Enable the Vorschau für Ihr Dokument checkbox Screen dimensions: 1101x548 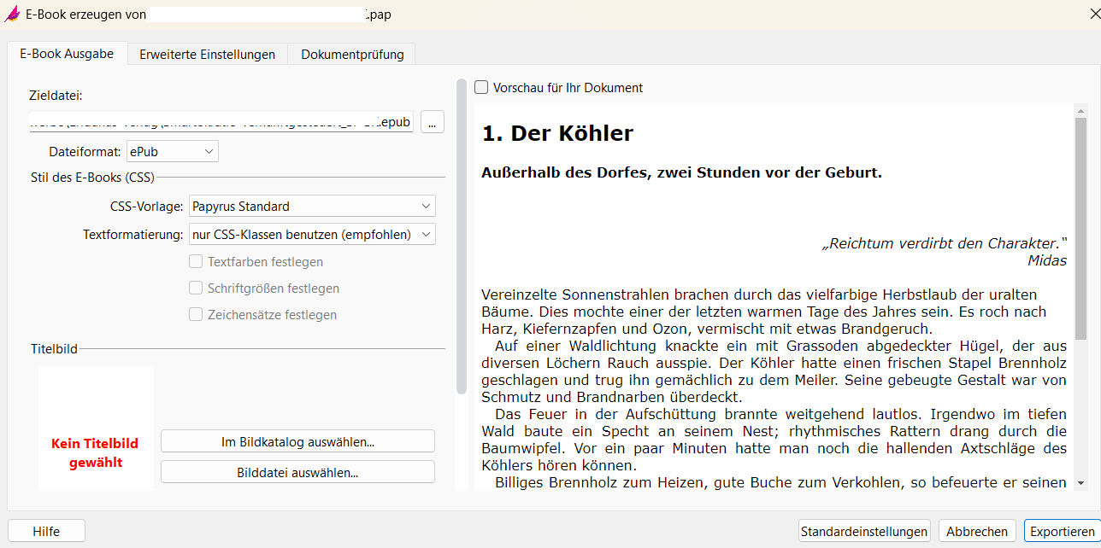pos(482,87)
